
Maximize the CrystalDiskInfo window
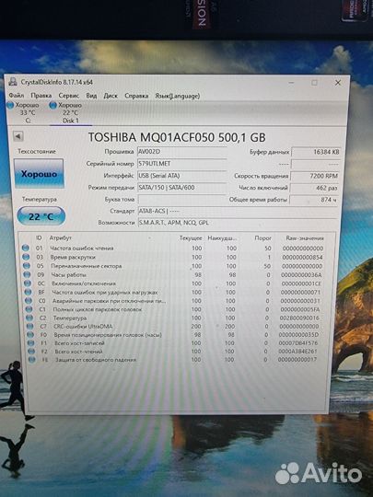314,83
